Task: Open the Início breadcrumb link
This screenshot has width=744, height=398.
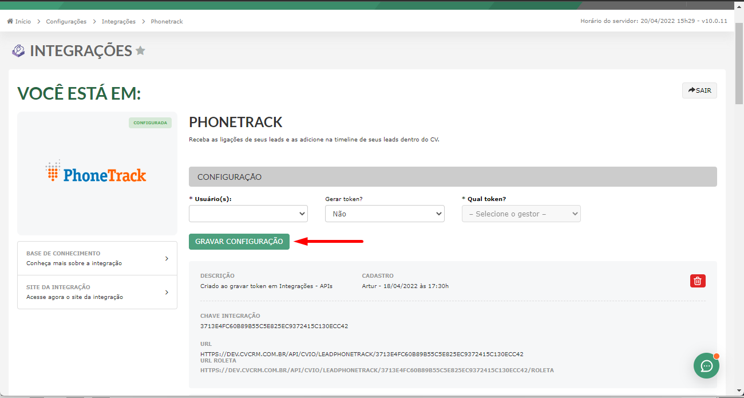Action: click(23, 21)
